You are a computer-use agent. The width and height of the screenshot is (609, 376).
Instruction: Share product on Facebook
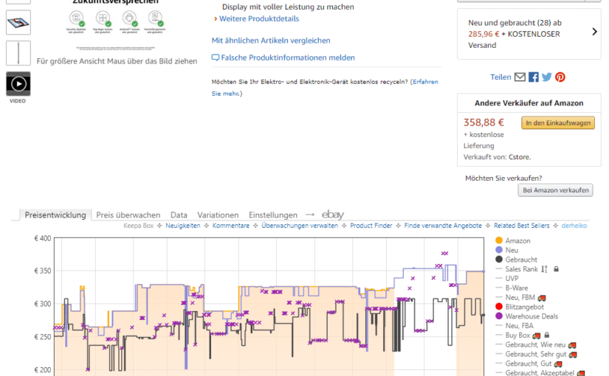pyautogui.click(x=534, y=77)
